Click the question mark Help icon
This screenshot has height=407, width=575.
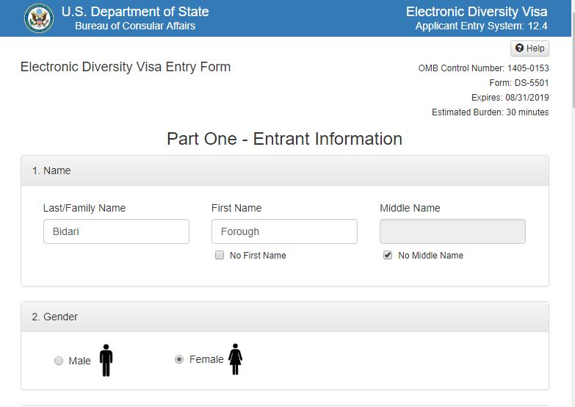[x=520, y=48]
